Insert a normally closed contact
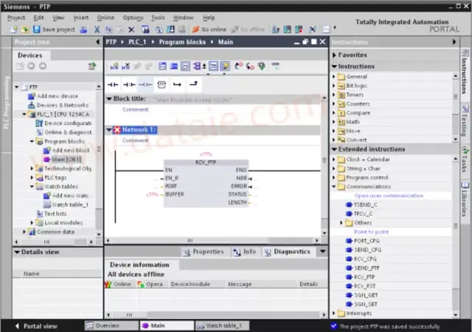Viewport: 472px width, 332px height. pos(129,84)
